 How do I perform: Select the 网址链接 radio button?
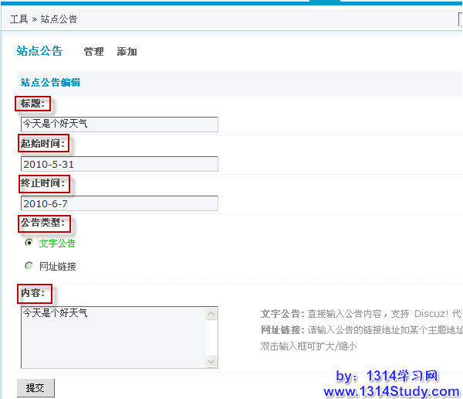29,266
